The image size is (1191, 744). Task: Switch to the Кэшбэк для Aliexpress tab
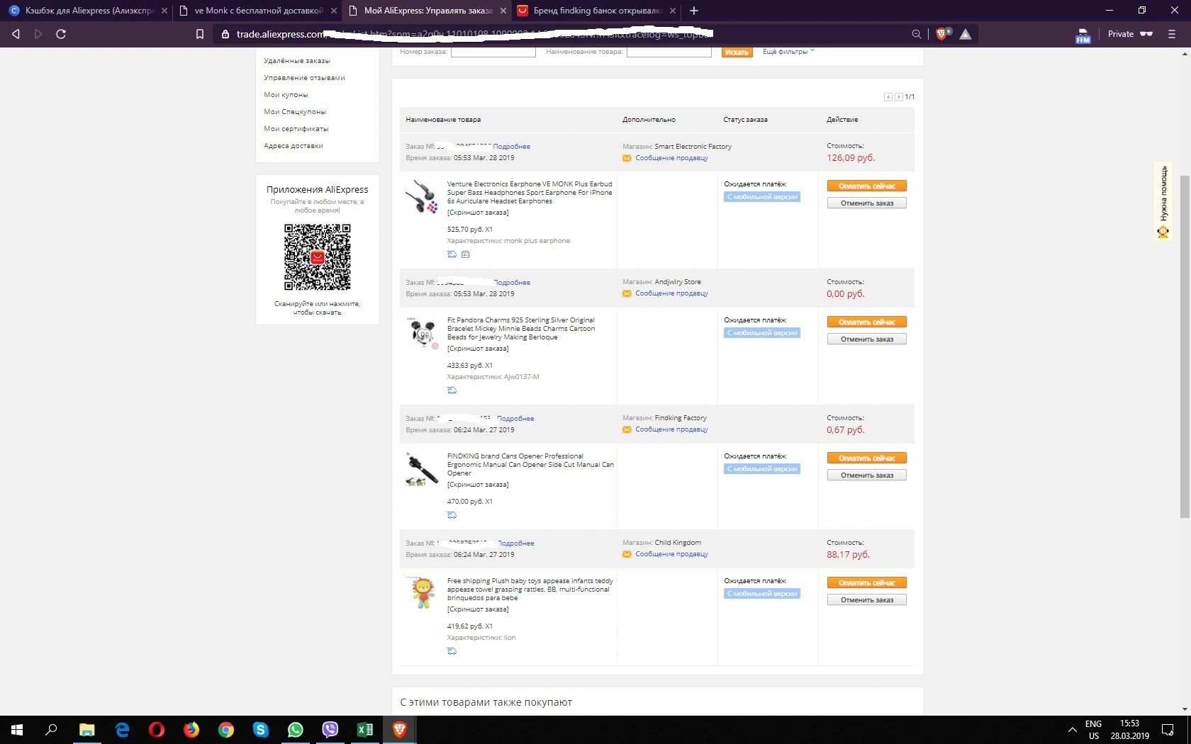pyautogui.click(x=88, y=11)
